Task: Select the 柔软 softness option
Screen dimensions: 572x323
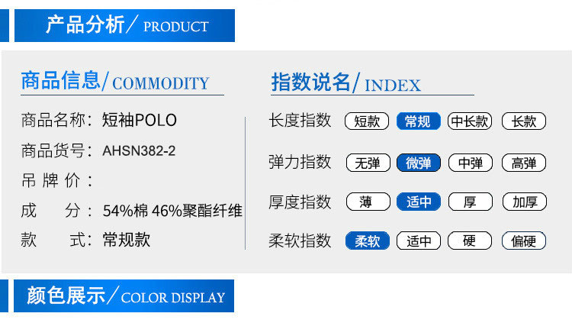Action: (x=368, y=241)
